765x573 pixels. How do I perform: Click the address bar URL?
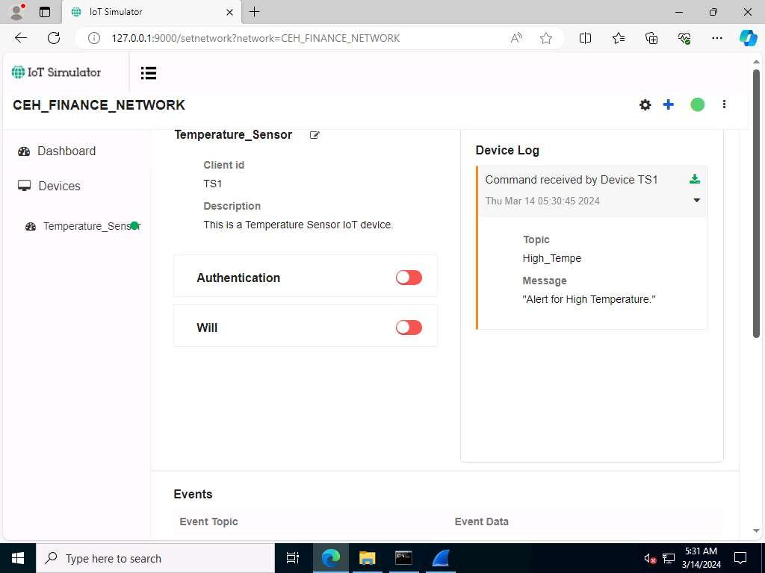click(255, 38)
